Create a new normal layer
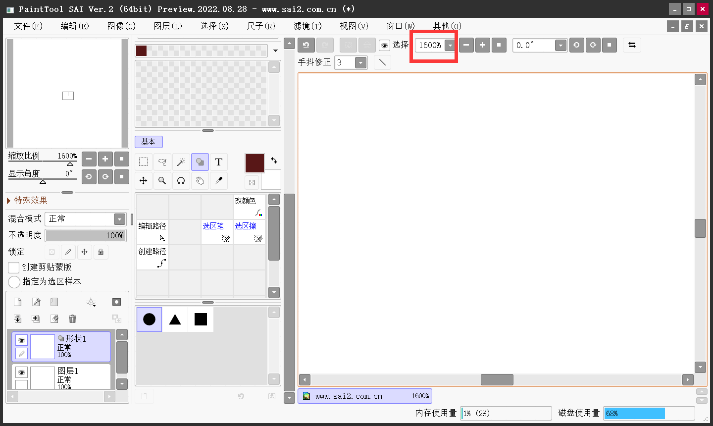 click(x=18, y=302)
